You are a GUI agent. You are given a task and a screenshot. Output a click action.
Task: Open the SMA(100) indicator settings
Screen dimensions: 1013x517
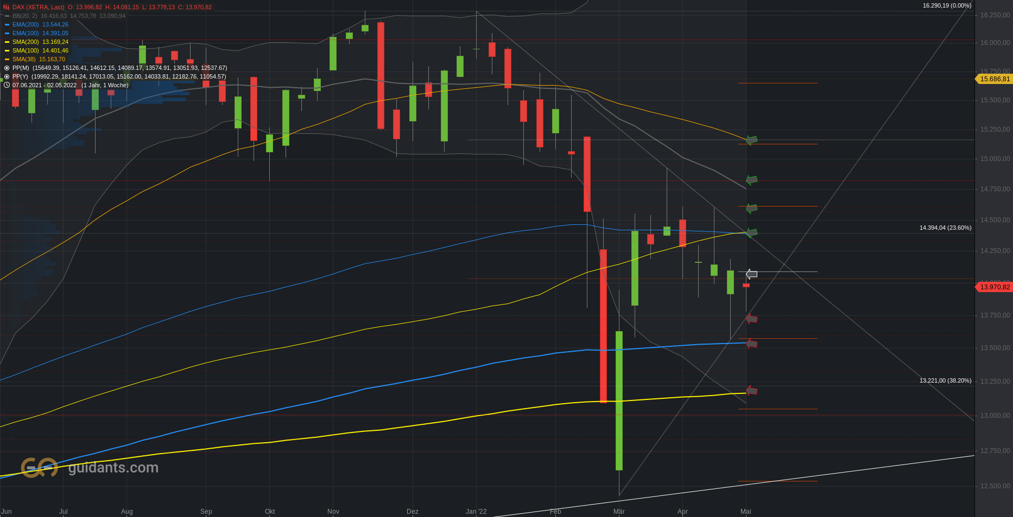click(x=36, y=50)
